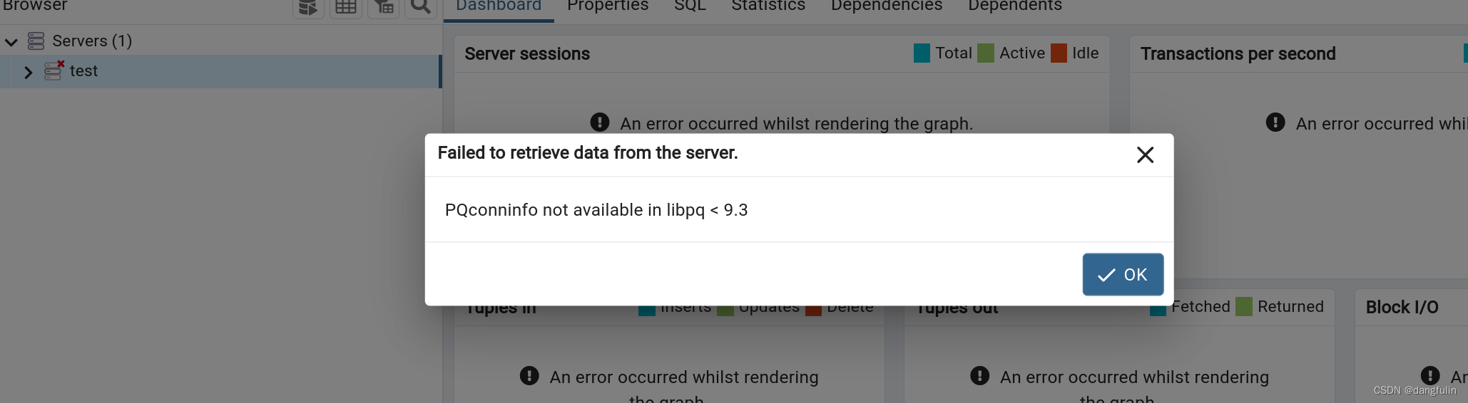Viewport: 1468px width, 403px height.
Task: Switch to the Statistics tab
Action: pyautogui.click(x=768, y=6)
